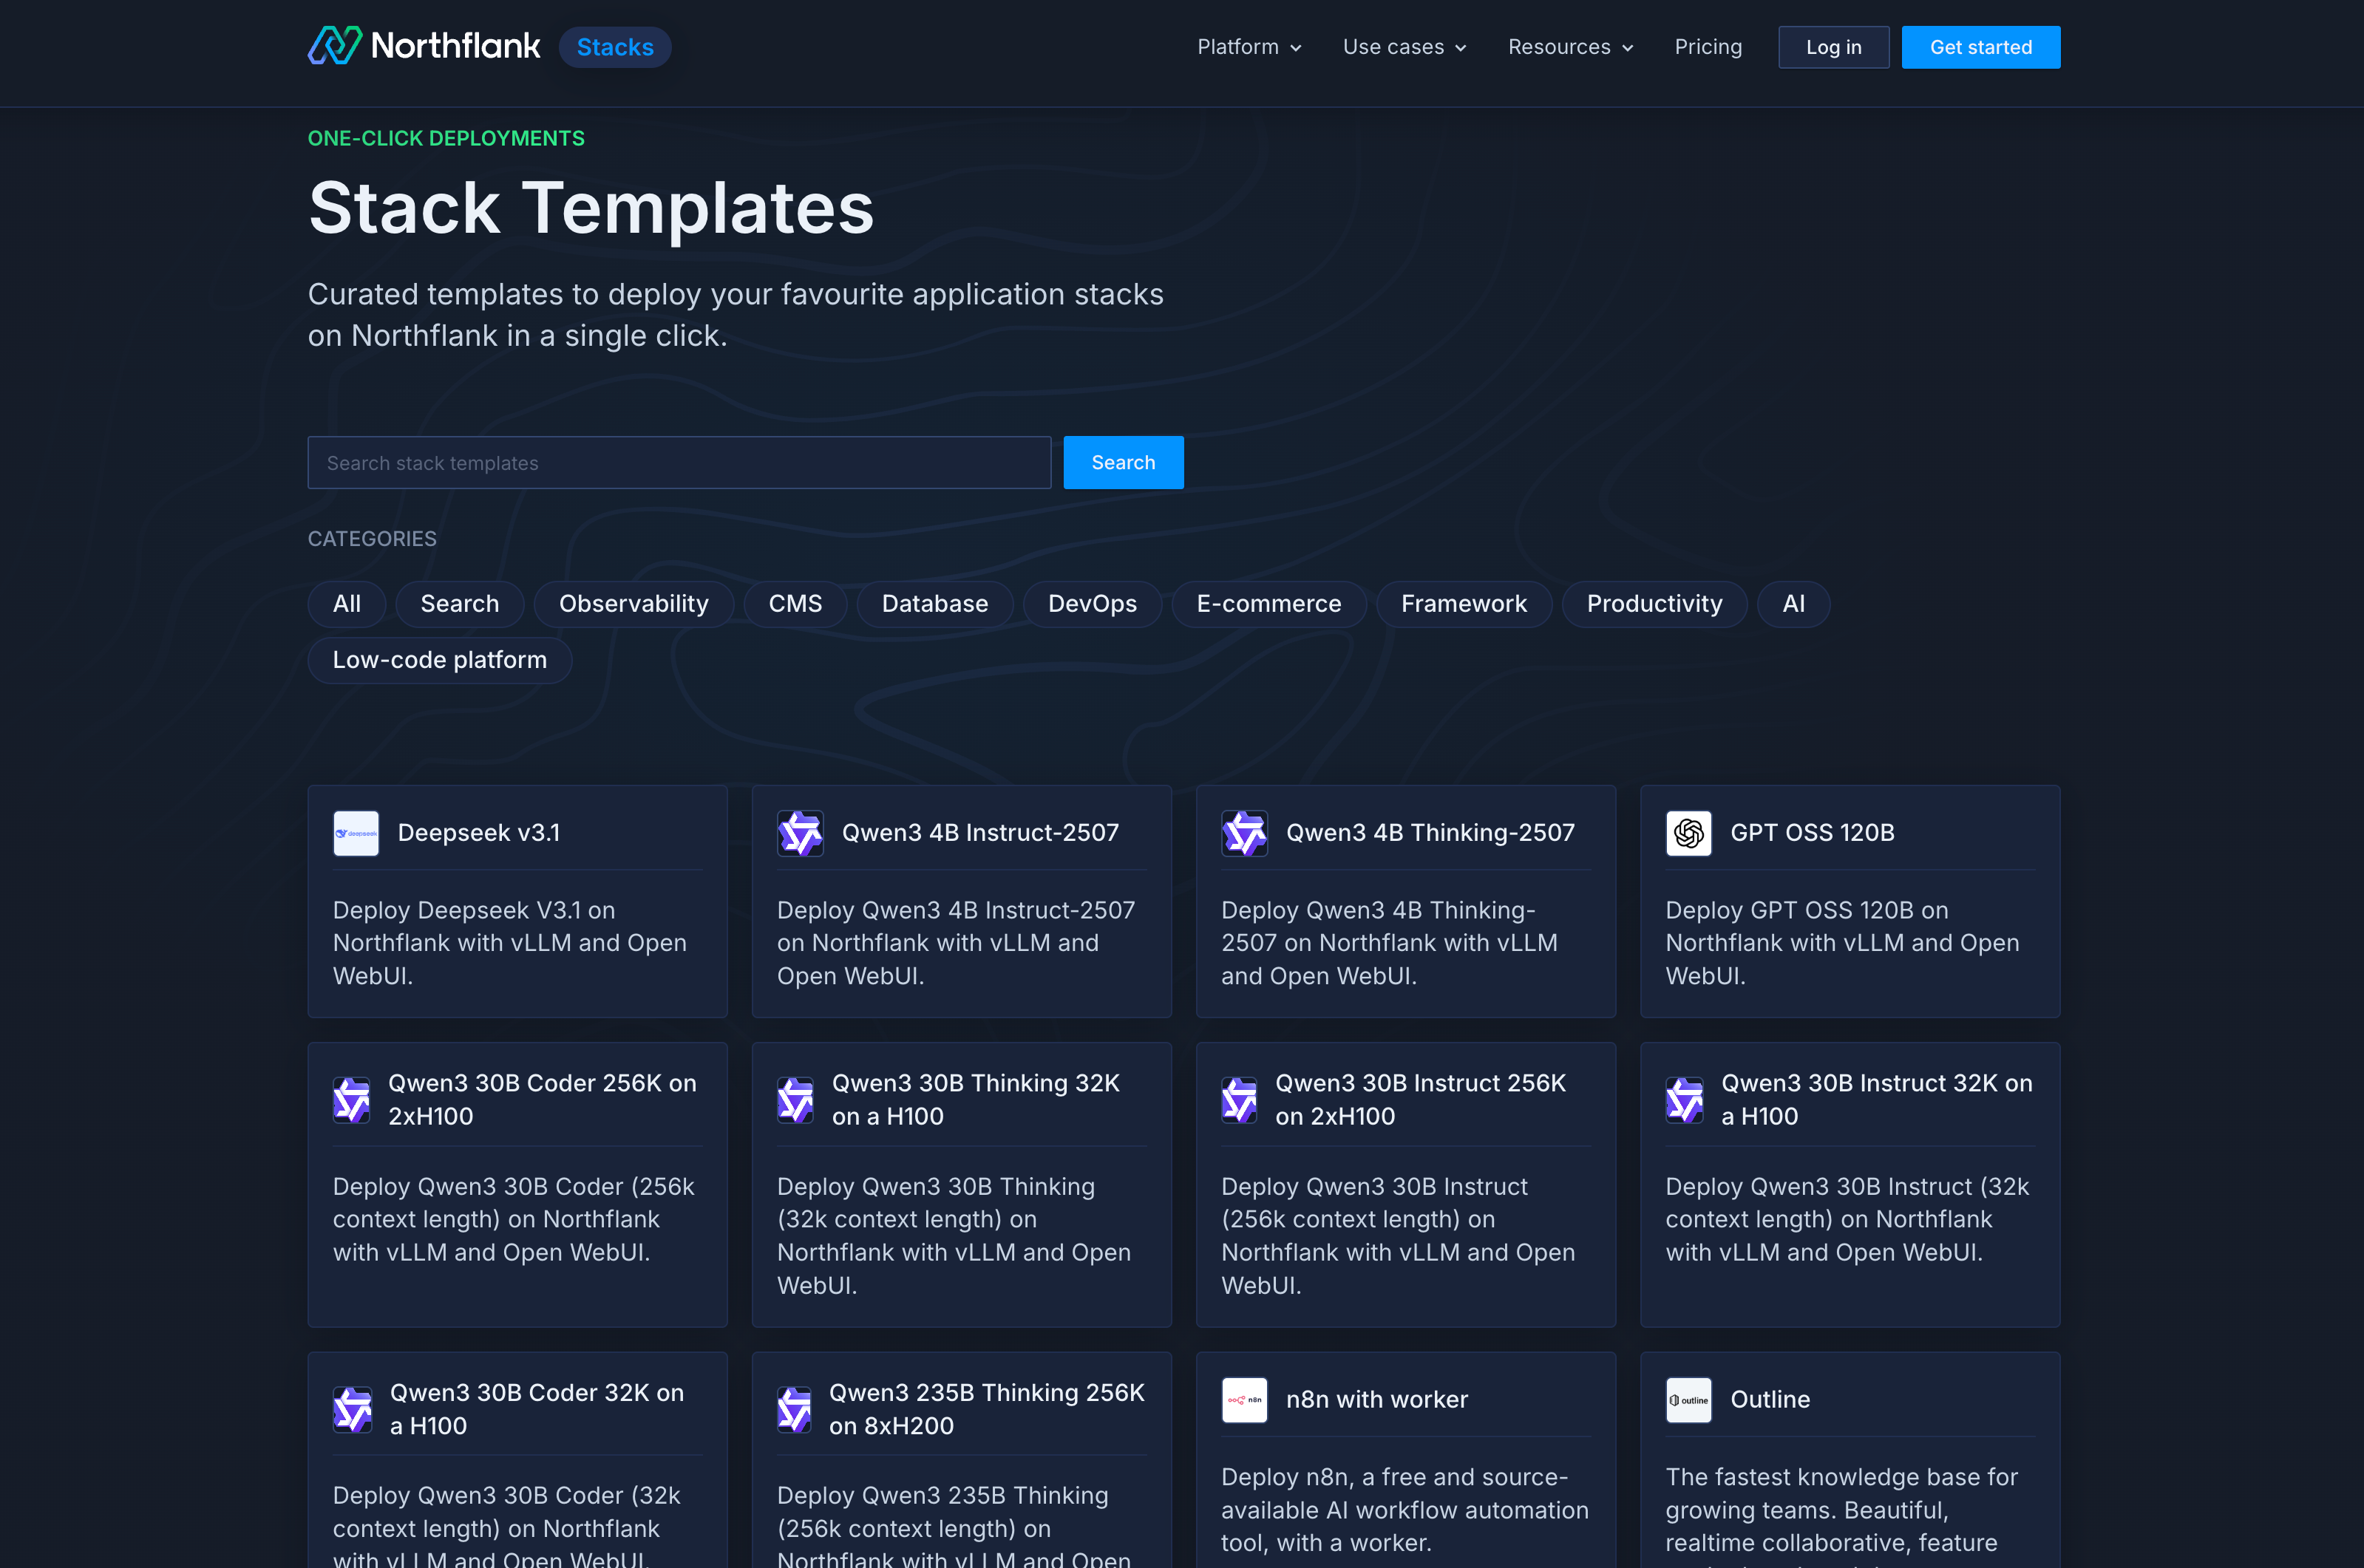Screen dimensions: 2364x1568
Task: Click the blue Search button
Action: 1122,462
